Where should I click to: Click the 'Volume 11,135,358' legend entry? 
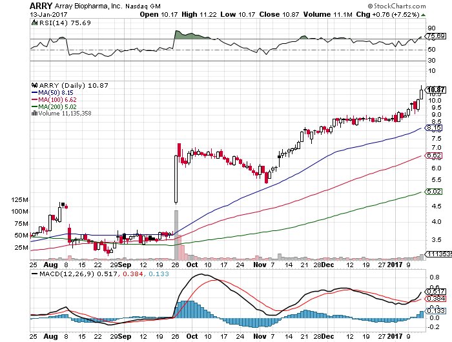pos(65,113)
